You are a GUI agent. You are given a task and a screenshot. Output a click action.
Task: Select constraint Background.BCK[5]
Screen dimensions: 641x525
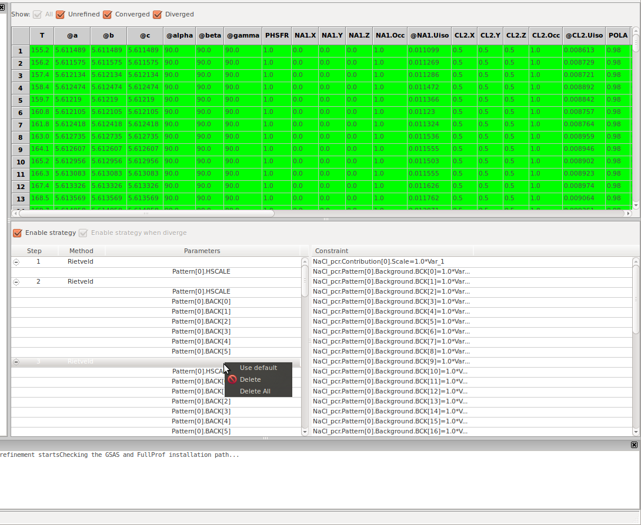[472, 321]
